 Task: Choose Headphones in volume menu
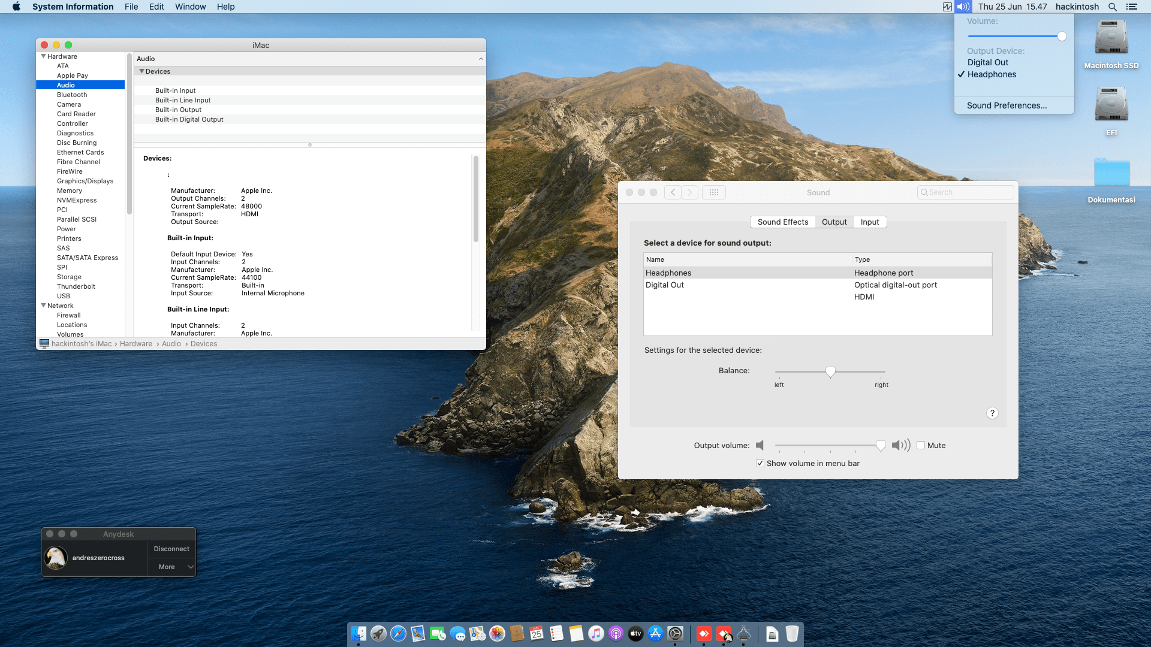tap(1014, 74)
